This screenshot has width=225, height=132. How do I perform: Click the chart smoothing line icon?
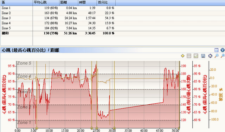pos(196,56)
